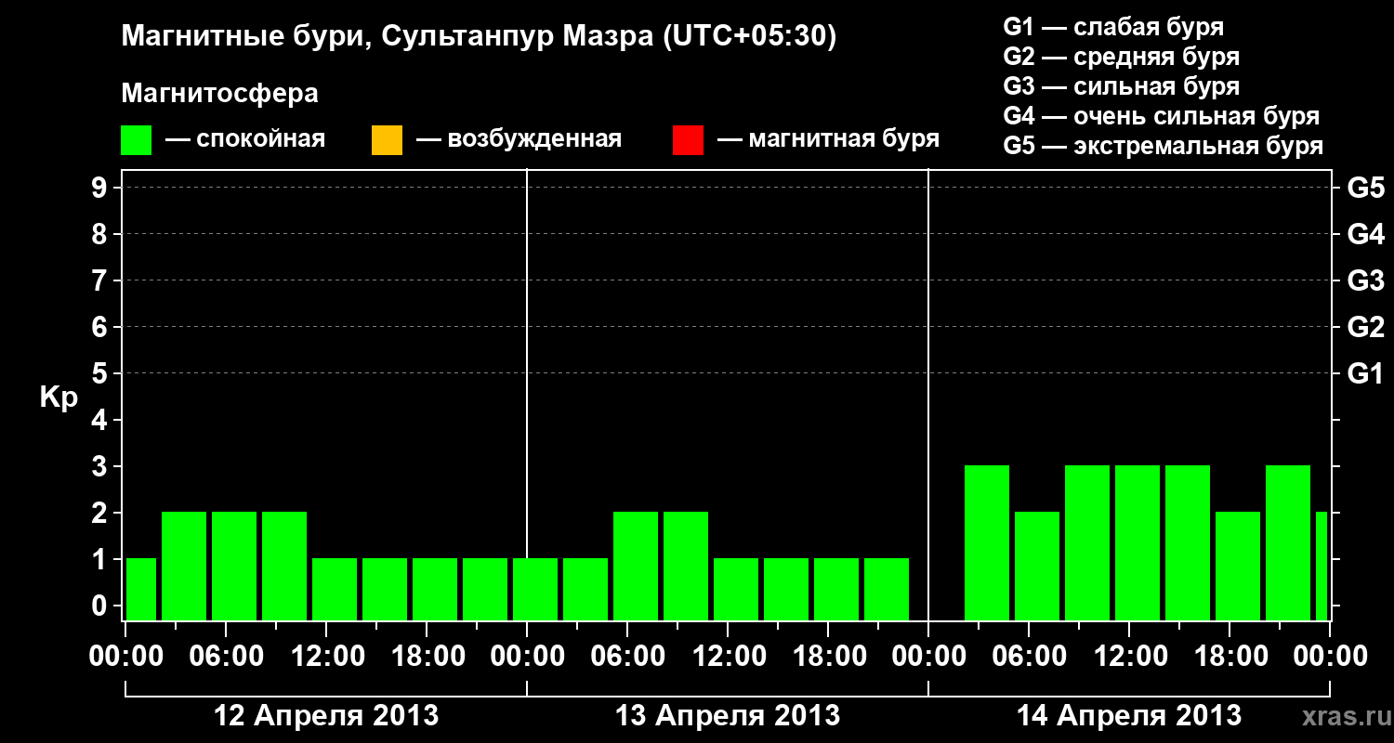Click the '18:00' tick label on 13 Апреля
This screenshot has width=1394, height=743.
click(828, 657)
